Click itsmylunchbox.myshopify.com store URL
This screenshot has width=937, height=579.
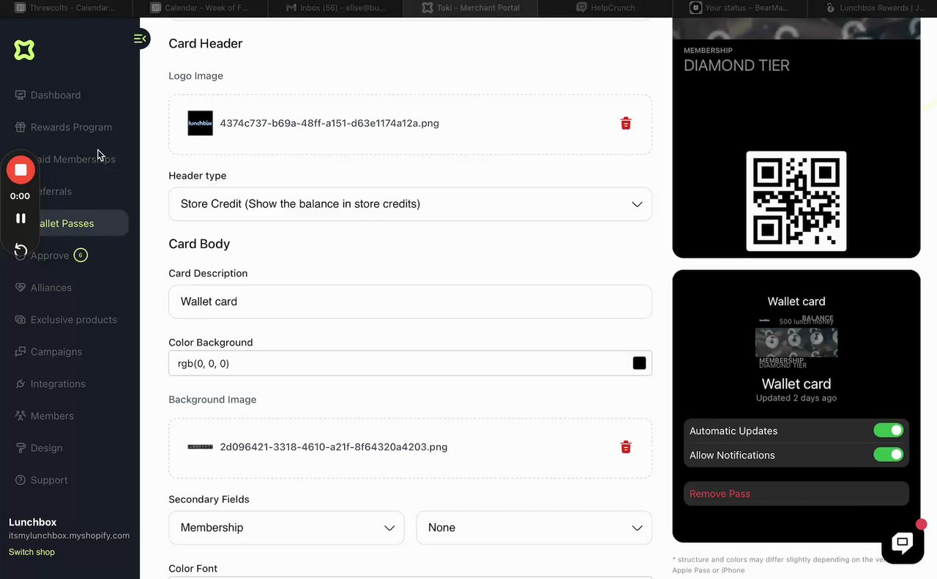click(69, 536)
